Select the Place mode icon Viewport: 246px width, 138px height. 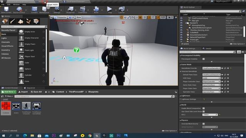click(x=5, y=21)
